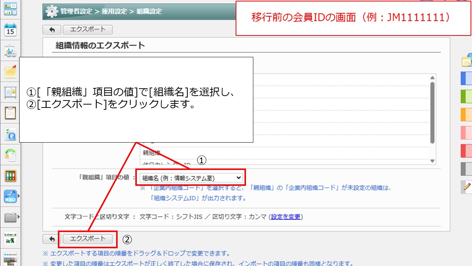
Task: Open the calendar icon showing 15
Action: (10, 30)
